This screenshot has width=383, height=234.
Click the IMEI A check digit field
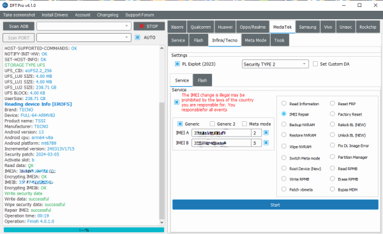tap(256, 133)
